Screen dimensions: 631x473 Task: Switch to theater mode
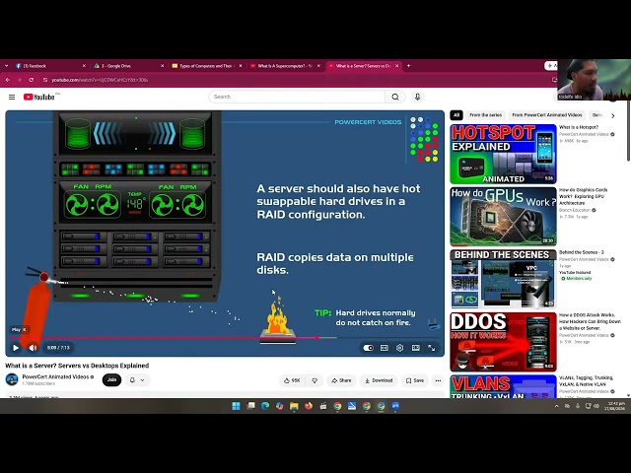pos(416,348)
